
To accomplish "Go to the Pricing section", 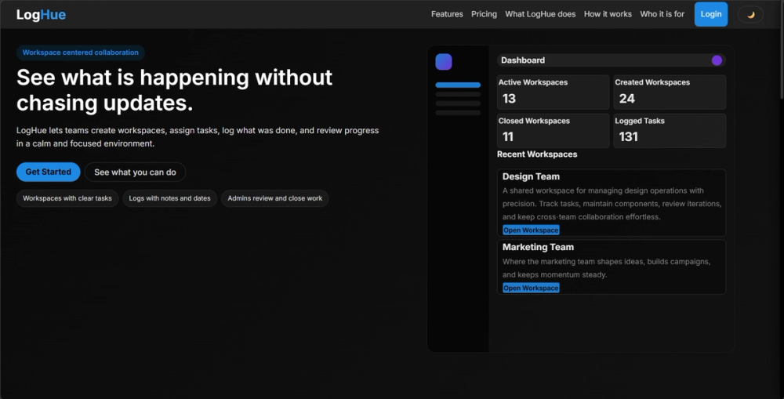I will coord(484,14).
